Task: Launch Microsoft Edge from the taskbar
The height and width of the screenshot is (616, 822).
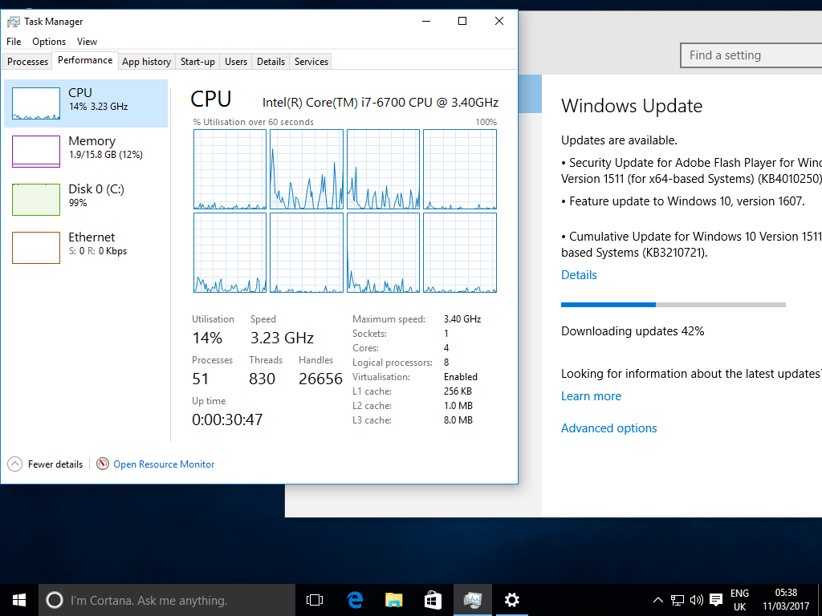Action: (355, 600)
